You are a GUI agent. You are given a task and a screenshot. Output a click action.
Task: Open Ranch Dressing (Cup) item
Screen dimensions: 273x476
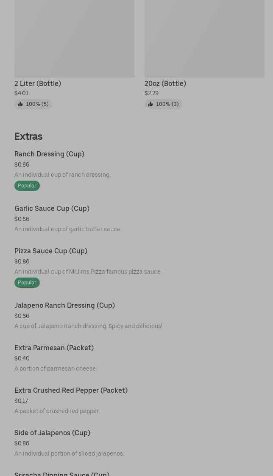coord(49,154)
